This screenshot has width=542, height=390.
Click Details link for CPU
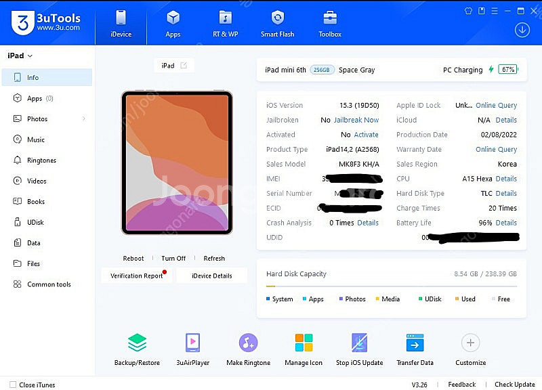point(506,179)
